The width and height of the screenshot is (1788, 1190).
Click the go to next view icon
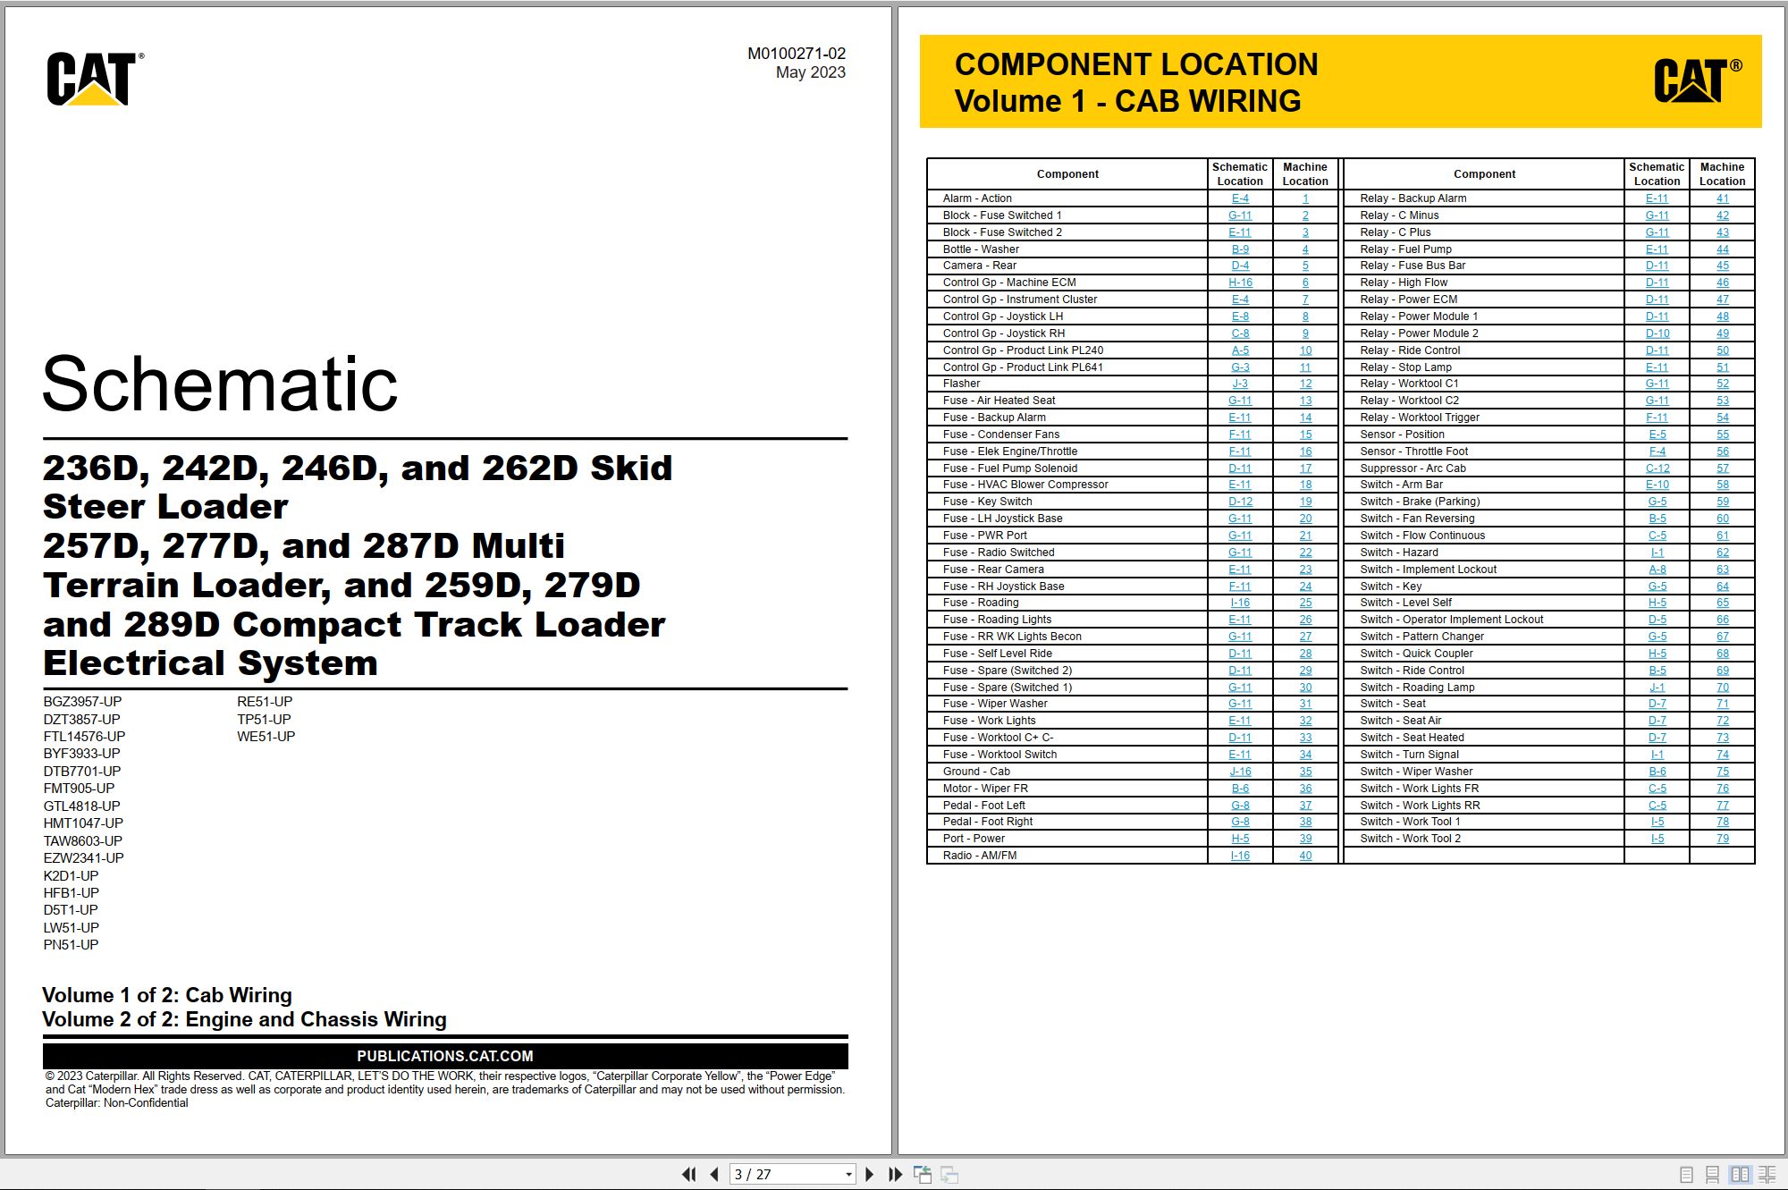point(949,1174)
